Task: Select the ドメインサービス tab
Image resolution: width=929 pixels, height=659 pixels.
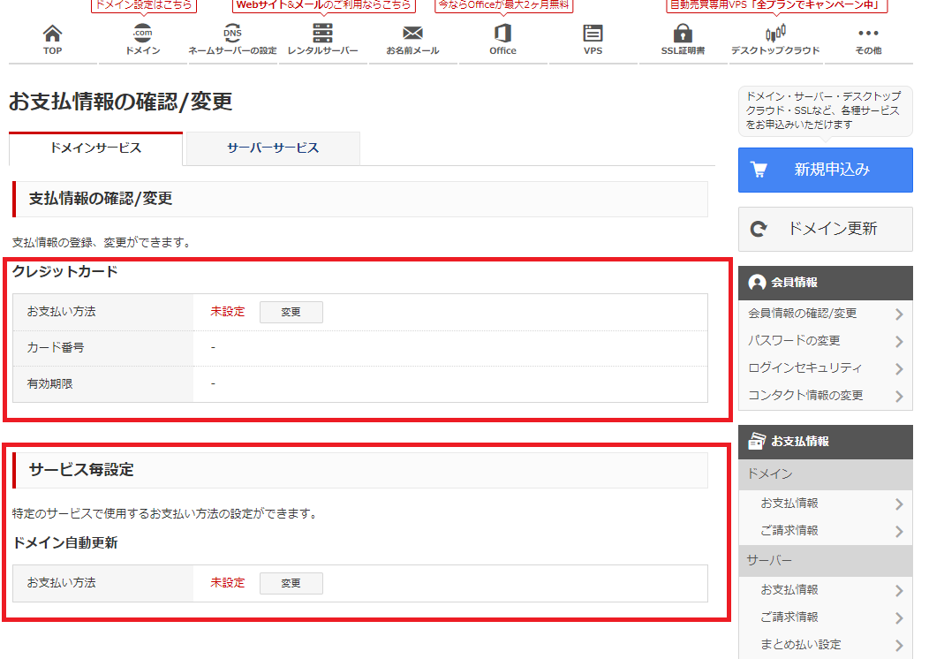Action: pyautogui.click(x=95, y=148)
